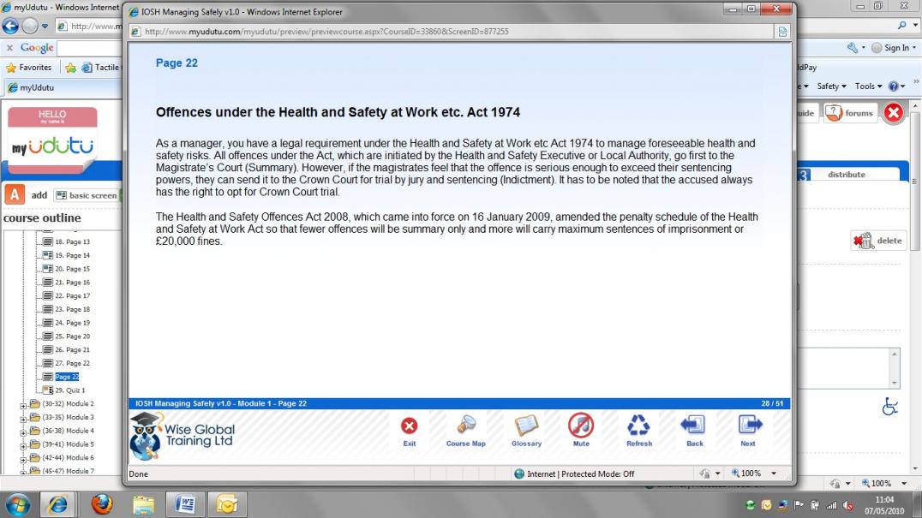Click the Internet Protected Mode status
This screenshot has width=922, height=518.
(574, 474)
